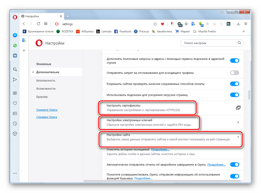This screenshot has width=261, height=193.
Task: Open a new tab with plus button
Action: point(68,16)
